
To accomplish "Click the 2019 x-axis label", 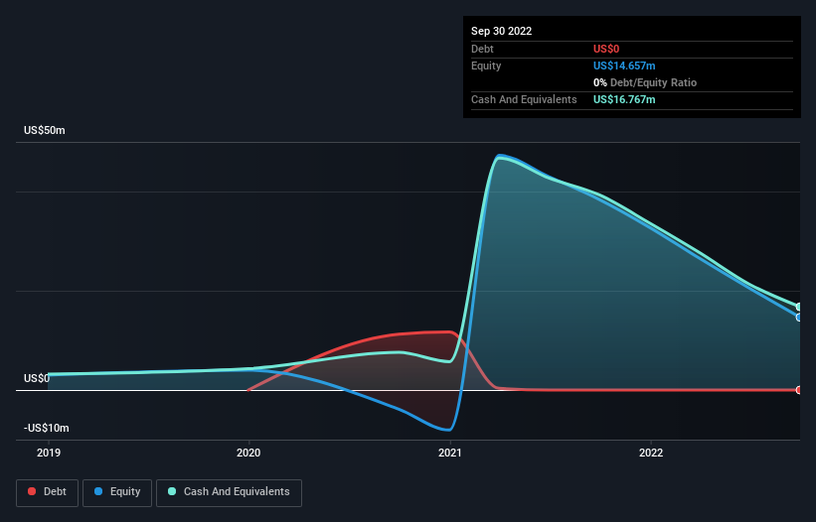I will pyautogui.click(x=49, y=453).
